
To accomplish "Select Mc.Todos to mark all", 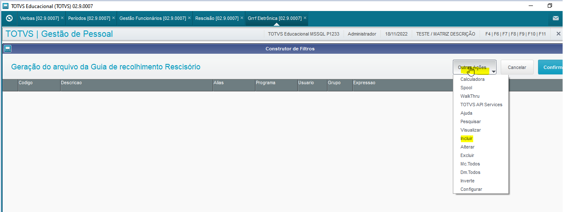I will (470, 164).
